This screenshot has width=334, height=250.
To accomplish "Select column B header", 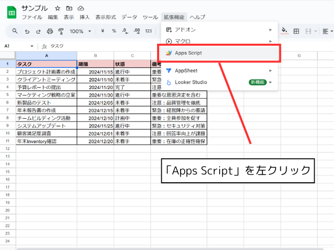I will 96,56.
